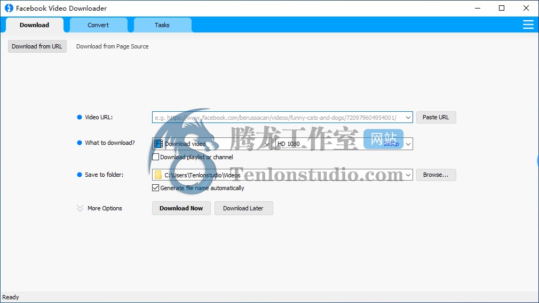This screenshot has height=303, width=539.
Task: Open the save folder path dropdown
Action: [x=408, y=175]
